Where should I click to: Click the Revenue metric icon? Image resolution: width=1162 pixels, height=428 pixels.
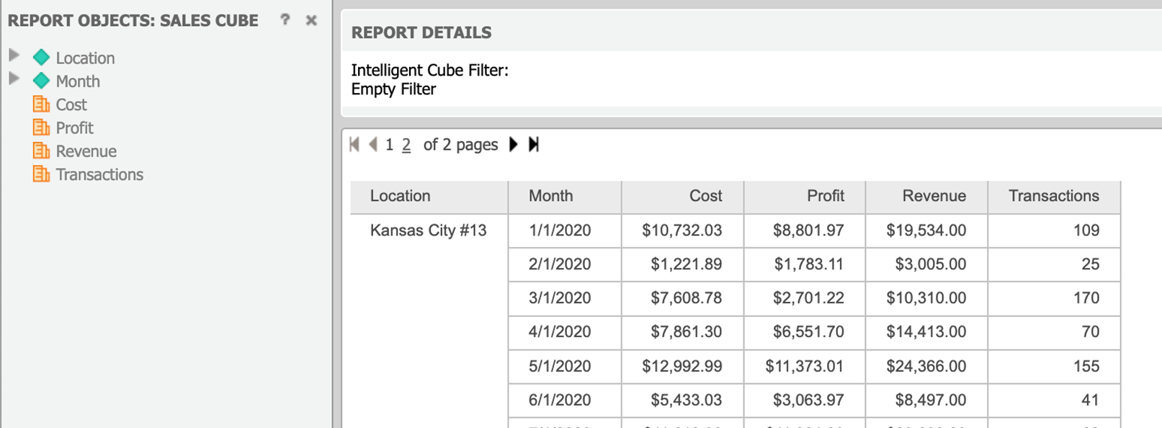41,151
